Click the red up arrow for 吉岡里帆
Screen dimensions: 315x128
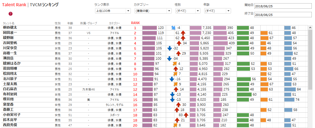[180, 43]
